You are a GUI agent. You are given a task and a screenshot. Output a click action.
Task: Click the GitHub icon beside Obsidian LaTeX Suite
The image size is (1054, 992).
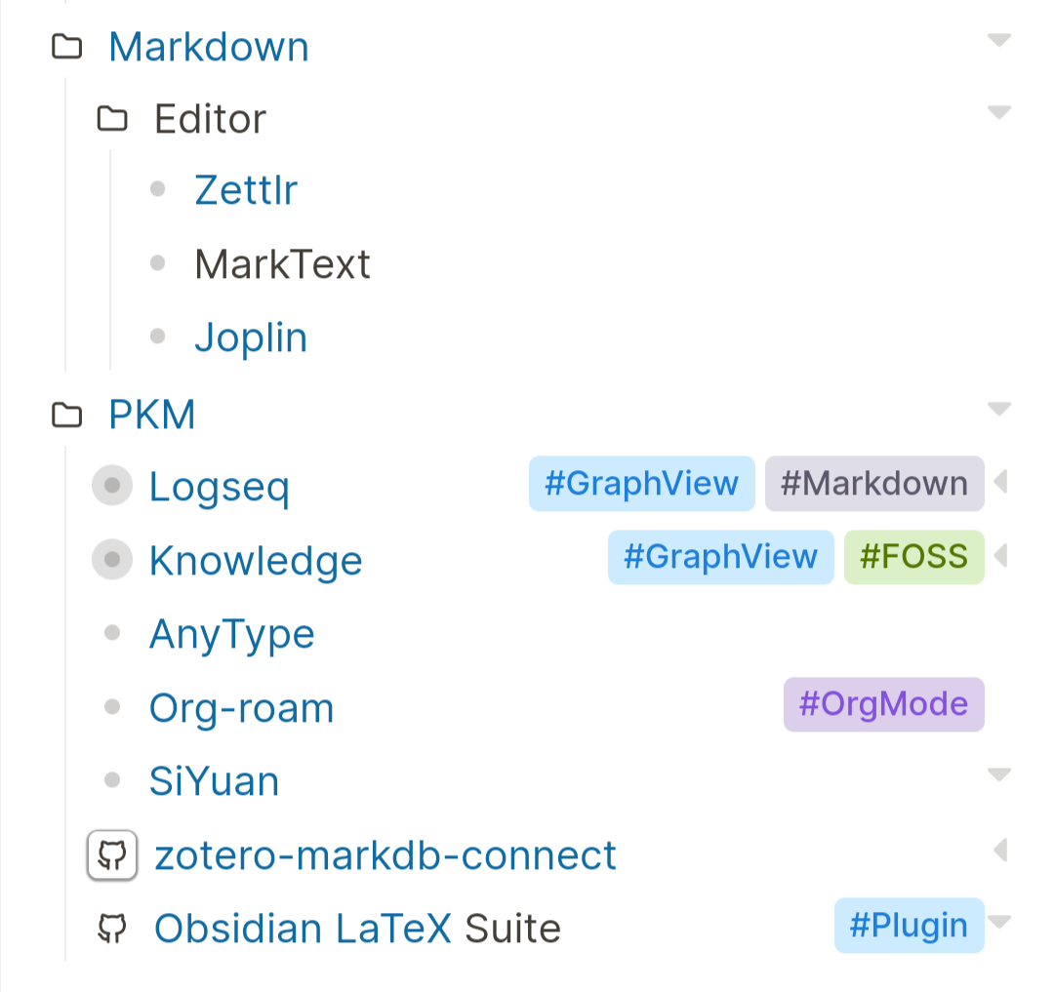[x=112, y=929]
